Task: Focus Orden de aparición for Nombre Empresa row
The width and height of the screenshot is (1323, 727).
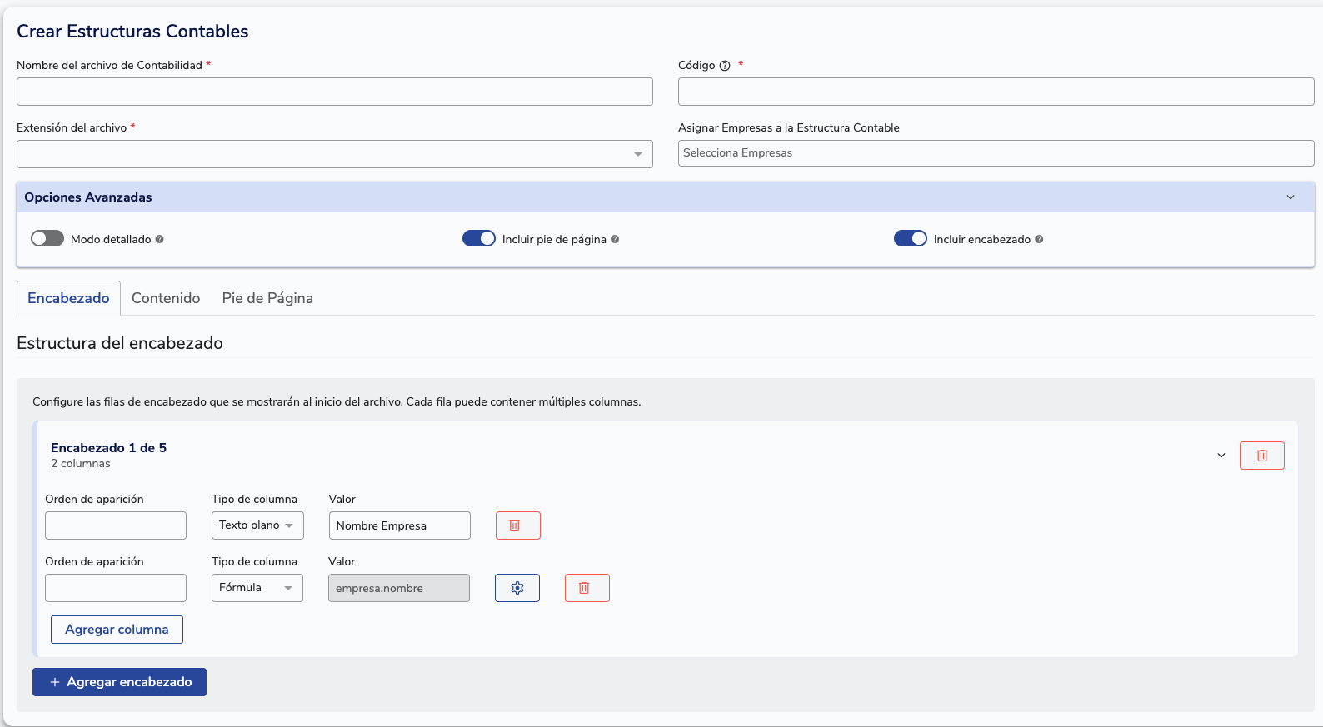Action: pyautogui.click(x=116, y=525)
